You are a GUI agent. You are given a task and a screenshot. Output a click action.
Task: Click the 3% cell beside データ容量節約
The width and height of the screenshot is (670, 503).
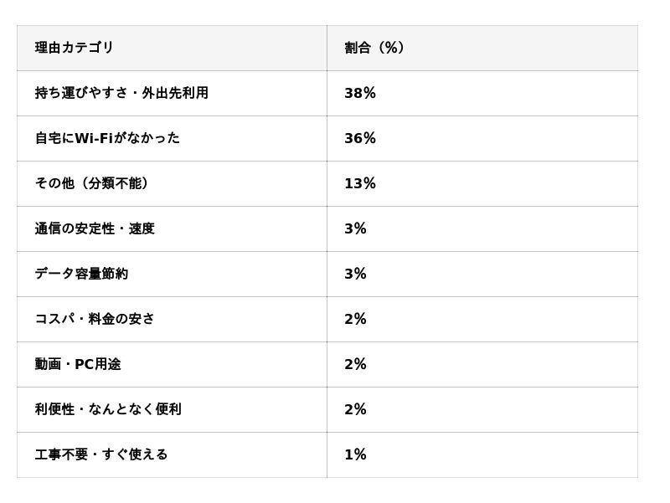(355, 274)
